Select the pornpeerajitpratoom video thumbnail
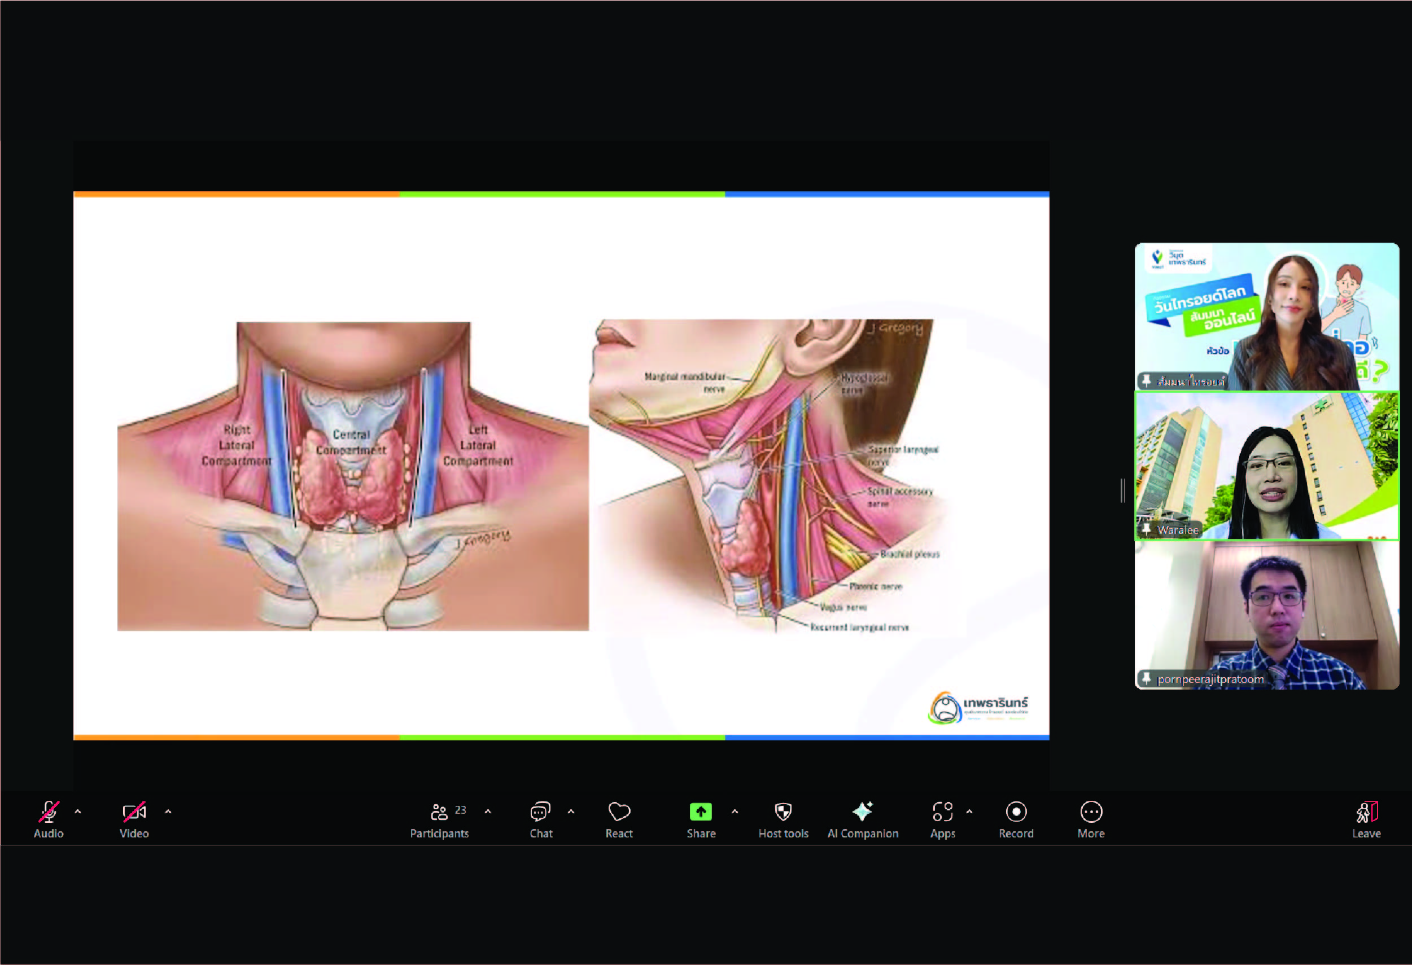The image size is (1412, 965). pyautogui.click(x=1267, y=615)
